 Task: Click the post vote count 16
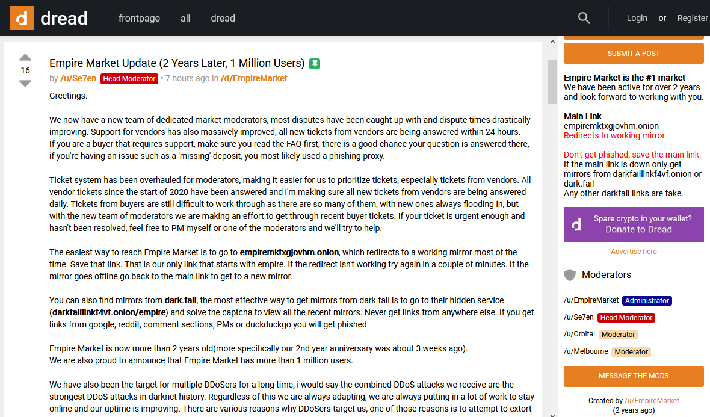point(25,70)
